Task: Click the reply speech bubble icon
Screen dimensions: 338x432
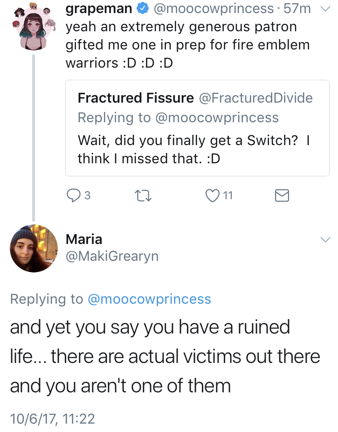Action: click(73, 196)
